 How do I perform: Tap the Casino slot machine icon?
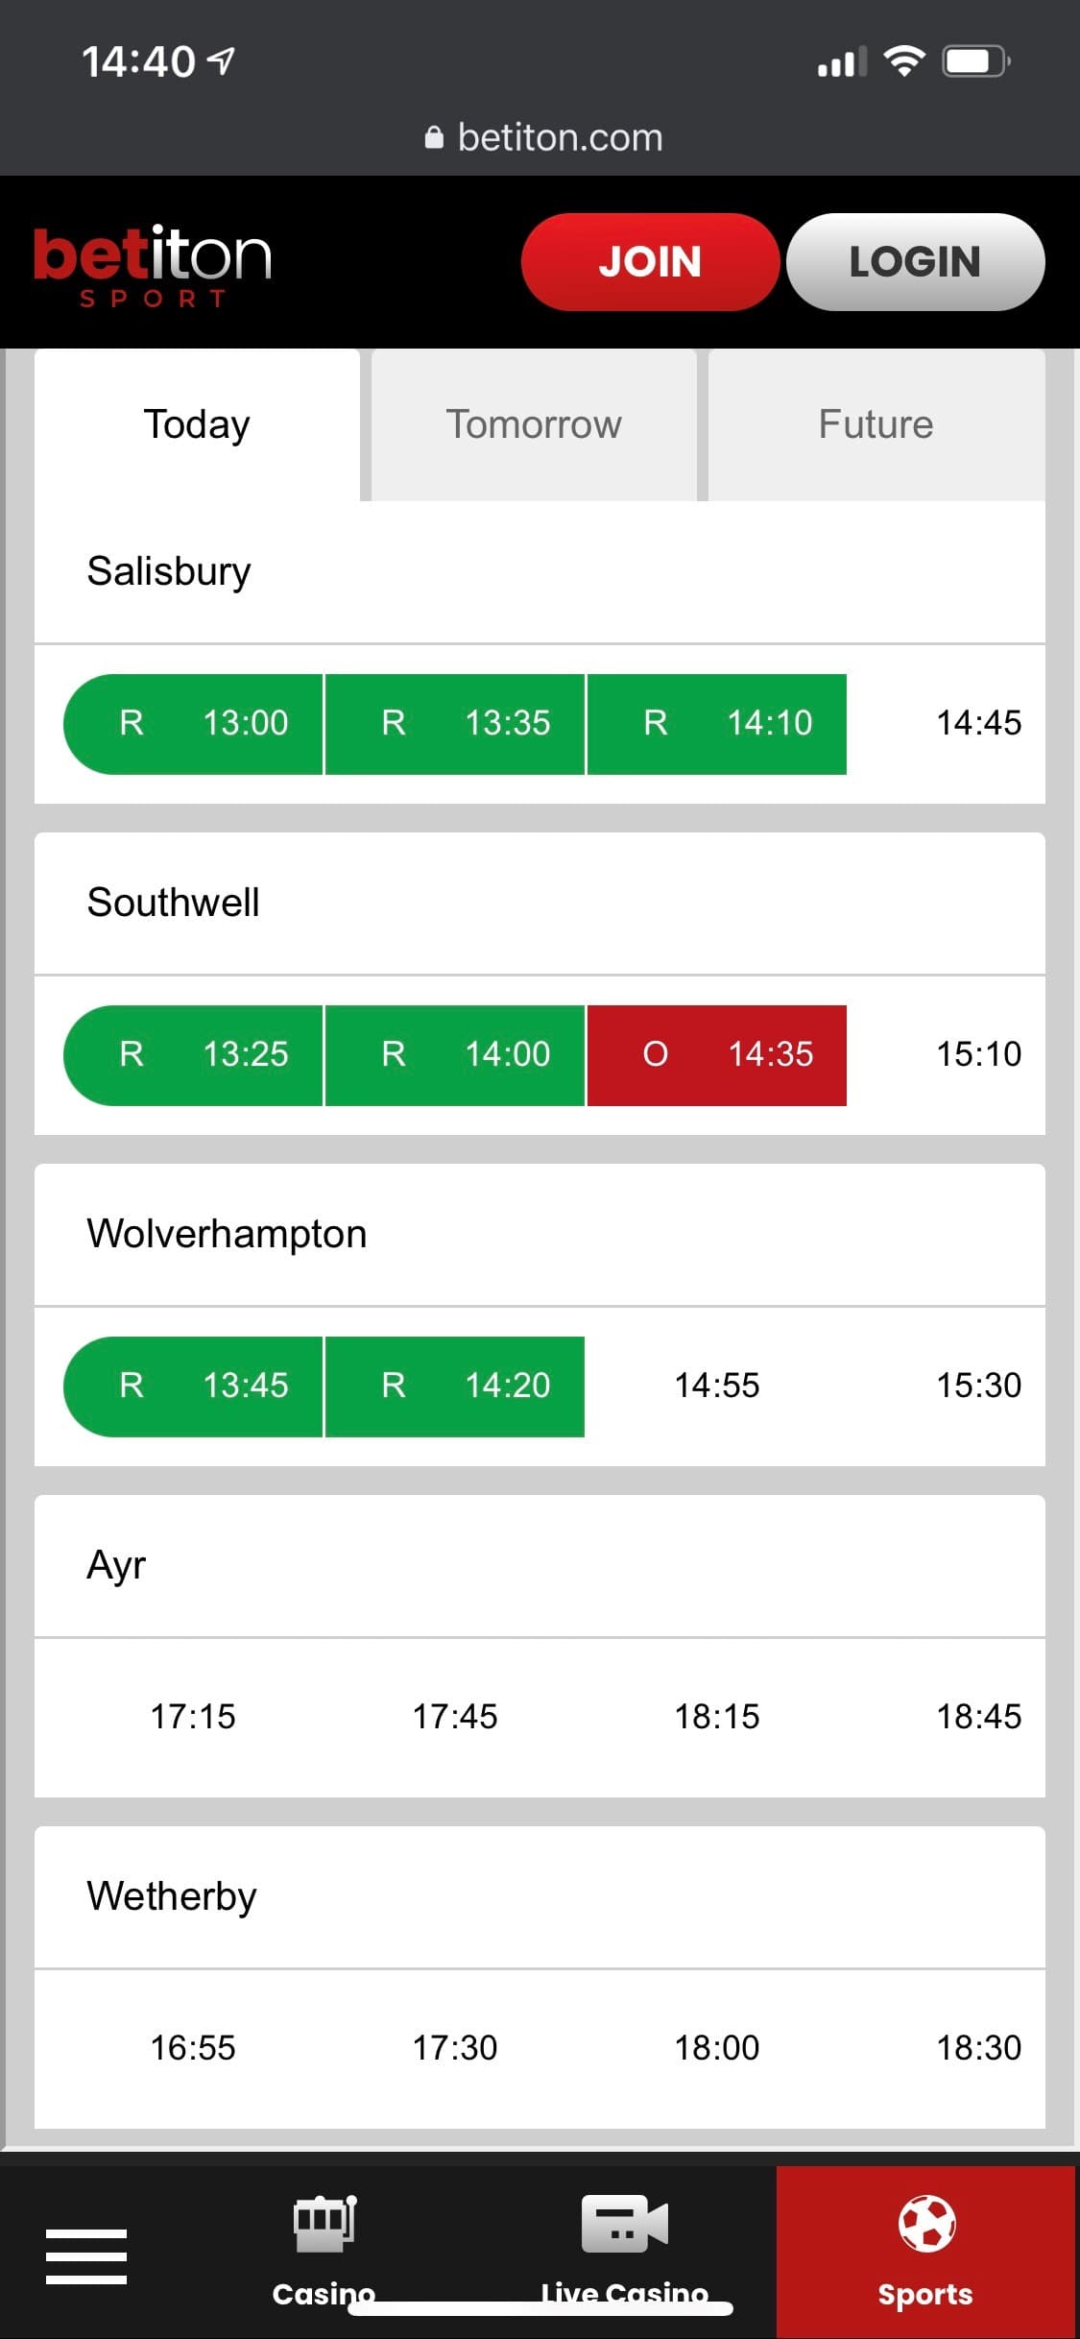tap(324, 2224)
